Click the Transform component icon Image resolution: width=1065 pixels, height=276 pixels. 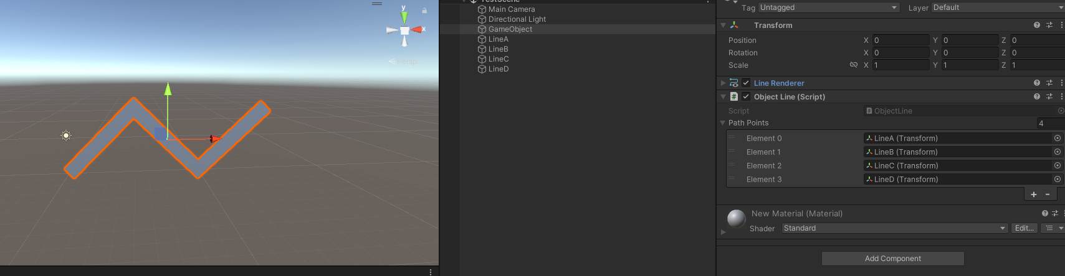pos(734,25)
